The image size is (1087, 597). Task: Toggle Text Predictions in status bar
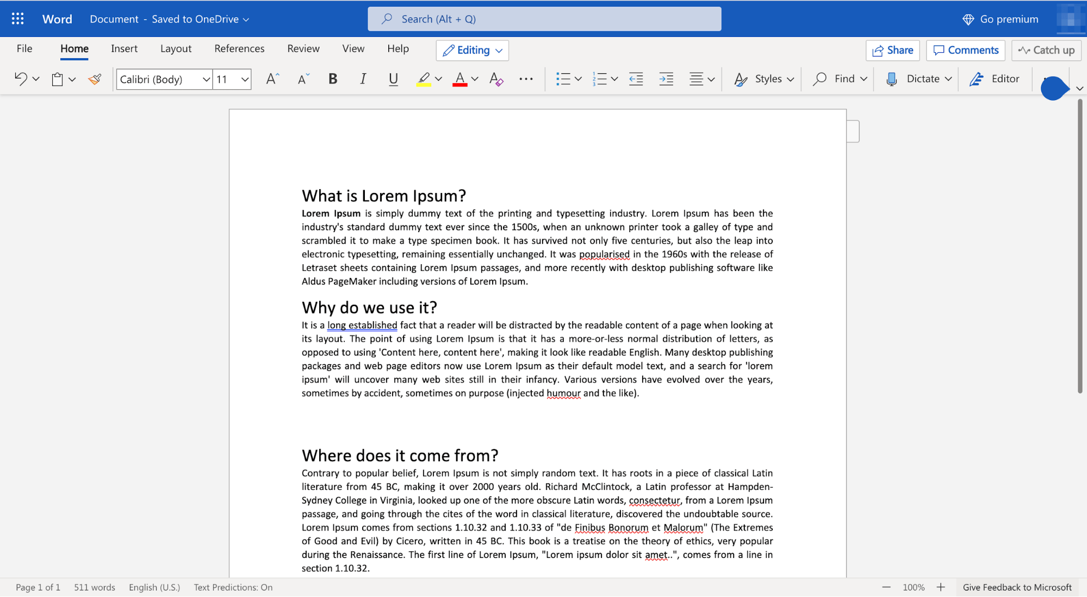click(233, 587)
